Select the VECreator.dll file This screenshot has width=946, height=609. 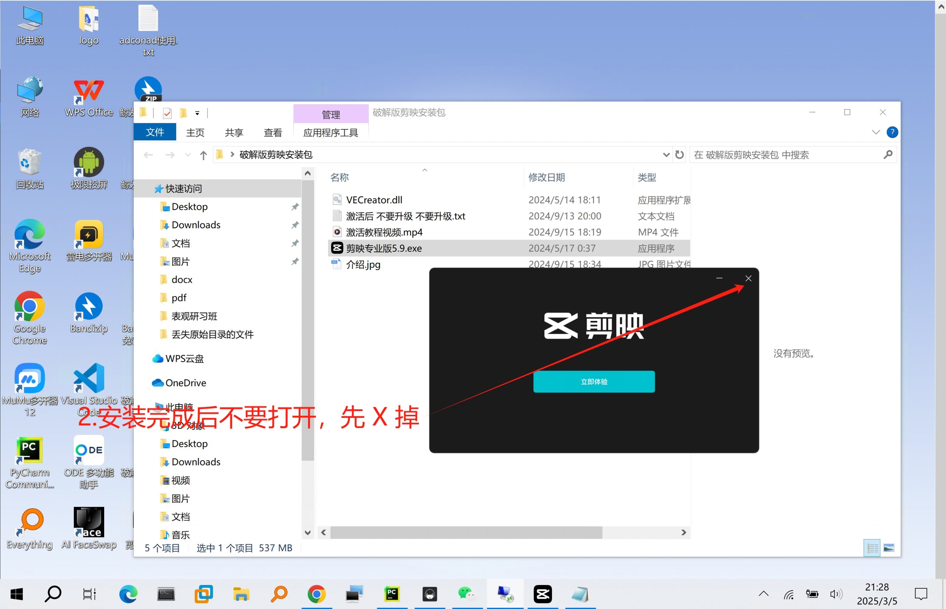point(509,200)
